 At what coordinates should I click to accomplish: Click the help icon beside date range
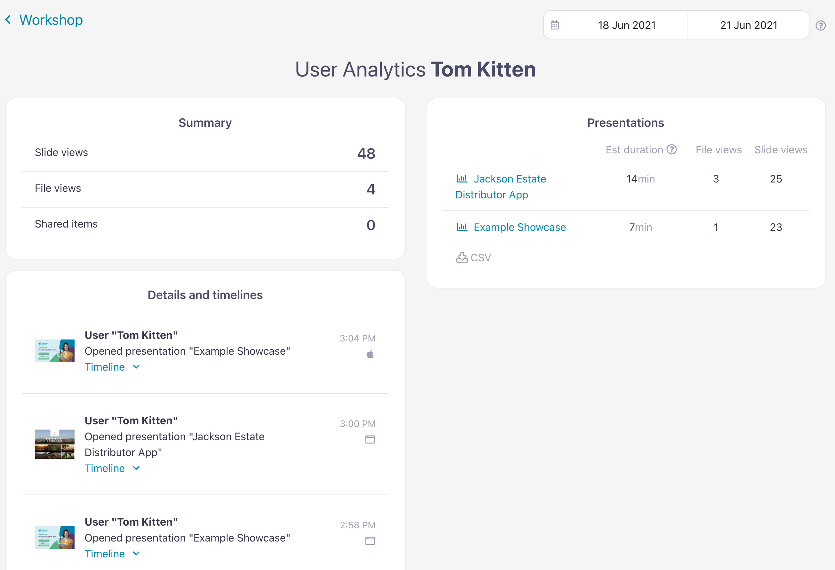point(820,26)
